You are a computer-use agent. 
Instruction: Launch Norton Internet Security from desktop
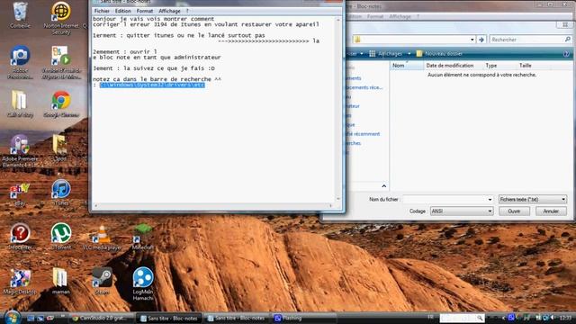point(61,18)
